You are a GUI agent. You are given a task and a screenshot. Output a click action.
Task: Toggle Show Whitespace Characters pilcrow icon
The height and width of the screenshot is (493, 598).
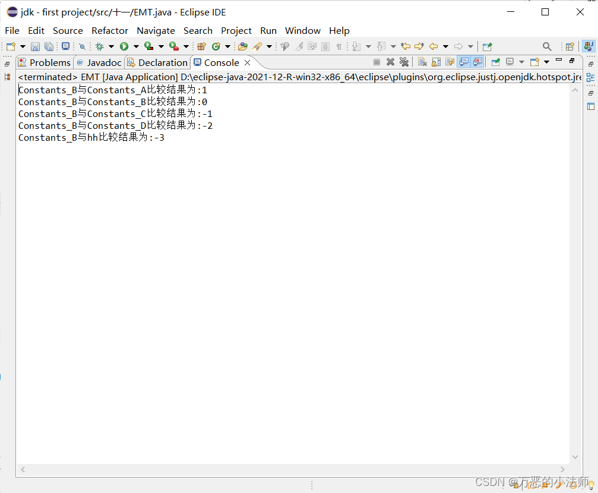338,46
